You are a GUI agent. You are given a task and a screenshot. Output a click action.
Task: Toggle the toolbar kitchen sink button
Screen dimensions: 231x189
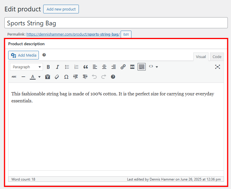click(142, 67)
